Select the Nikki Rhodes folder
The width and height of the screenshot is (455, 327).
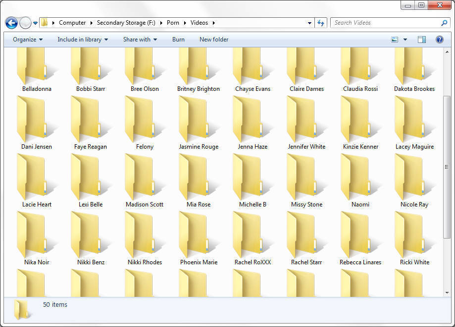pos(145,239)
